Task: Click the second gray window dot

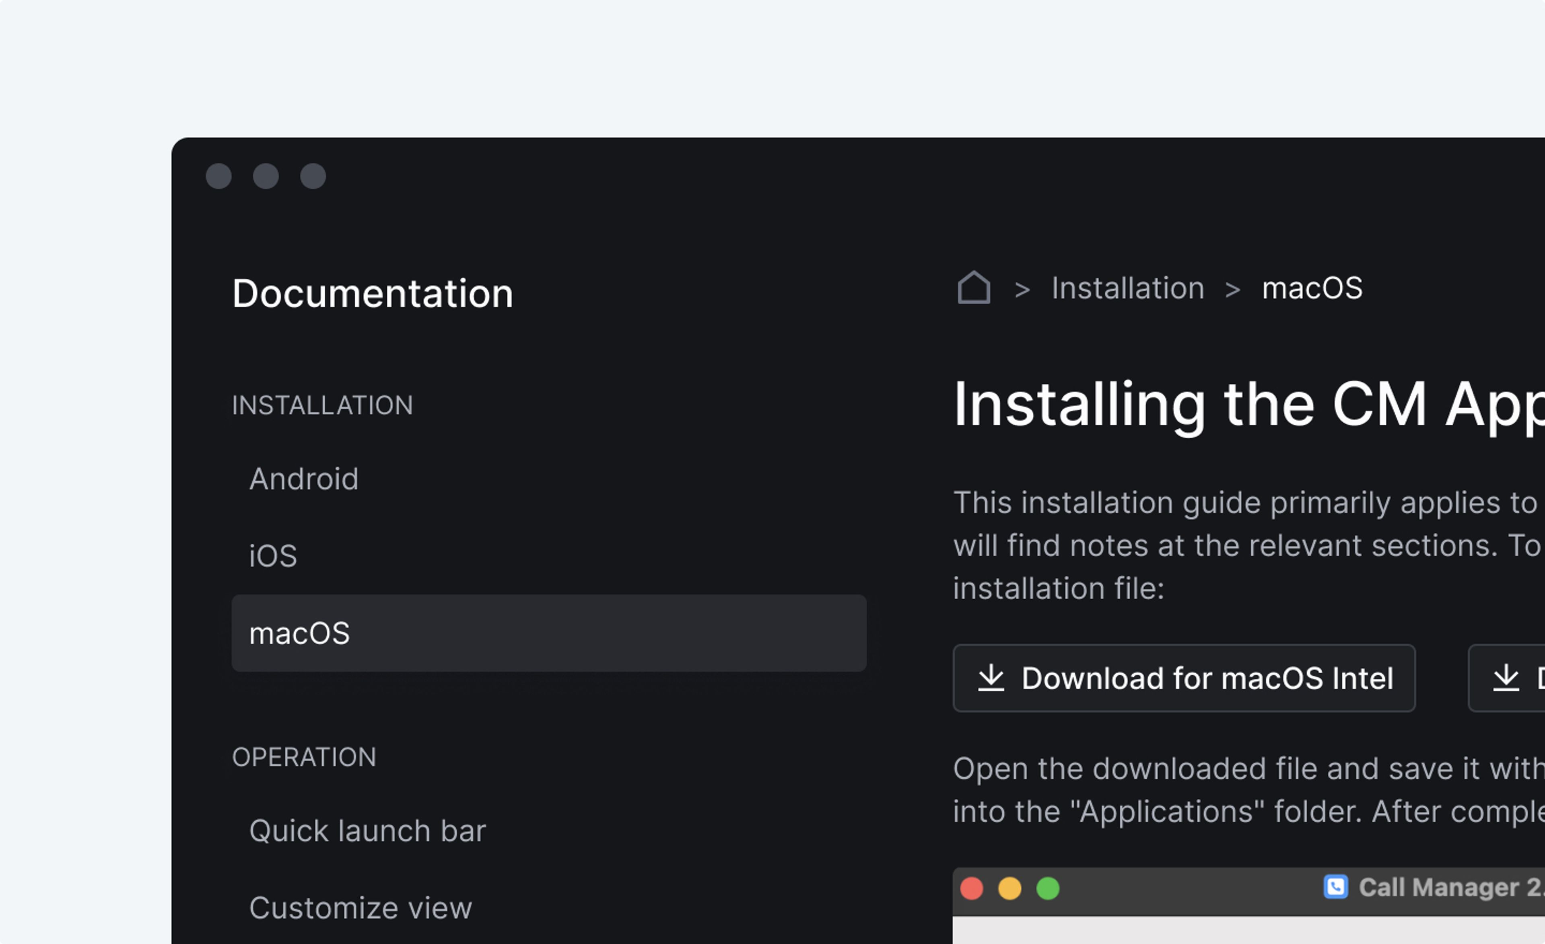Action: coord(266,176)
